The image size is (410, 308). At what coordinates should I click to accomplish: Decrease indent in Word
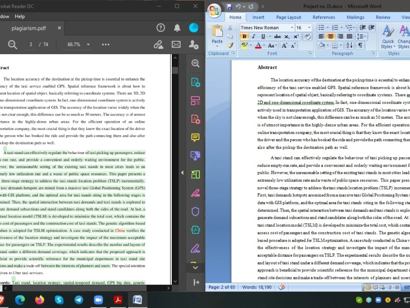(362, 28)
